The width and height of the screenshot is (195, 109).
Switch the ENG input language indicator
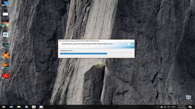(x=173, y=107)
